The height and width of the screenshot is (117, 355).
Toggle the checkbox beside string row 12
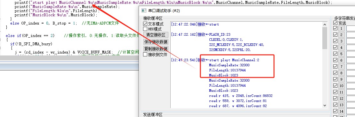click(335, 99)
